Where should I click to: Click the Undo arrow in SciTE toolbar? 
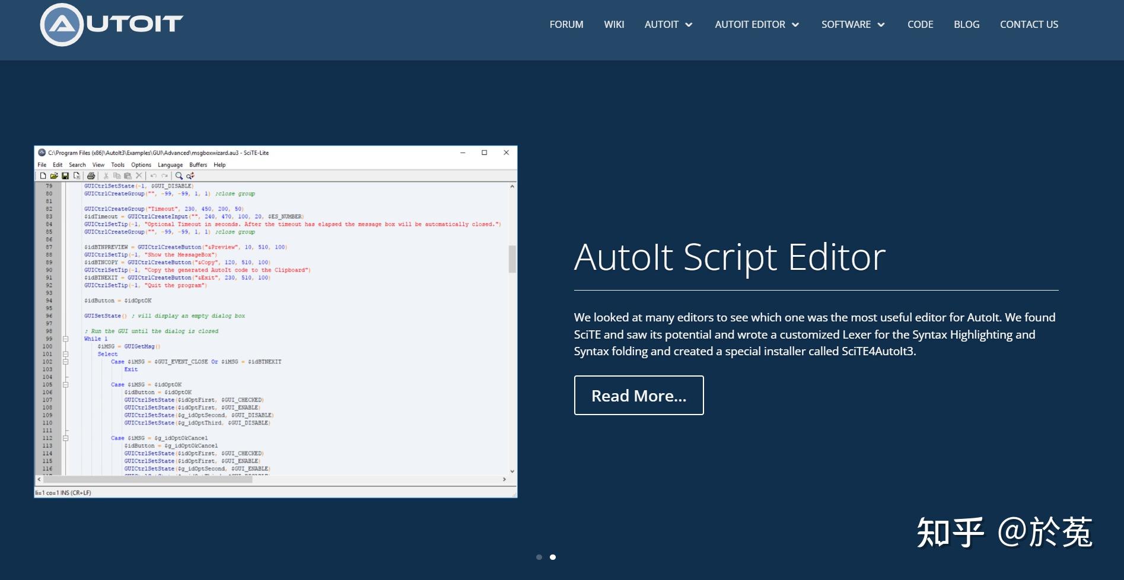click(x=154, y=176)
